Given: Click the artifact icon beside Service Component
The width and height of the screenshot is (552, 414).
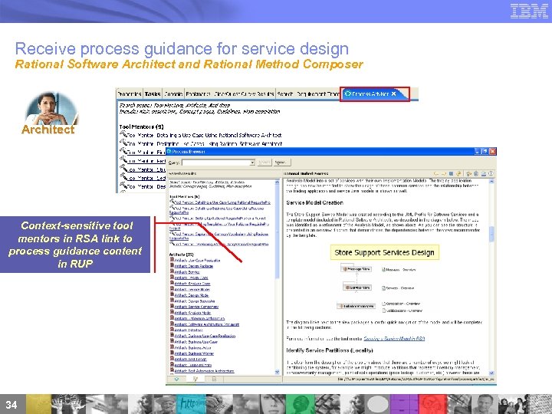Looking at the screenshot, I should 172,306.
